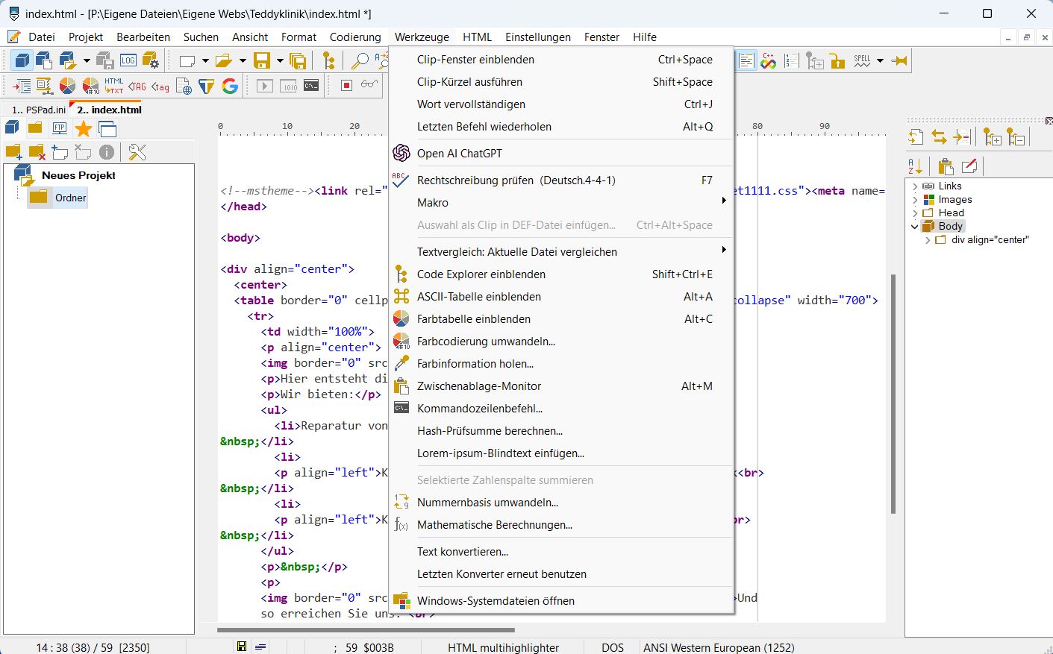The height and width of the screenshot is (654, 1053).
Task: Click the orange favorites star icon
Action: tap(84, 129)
